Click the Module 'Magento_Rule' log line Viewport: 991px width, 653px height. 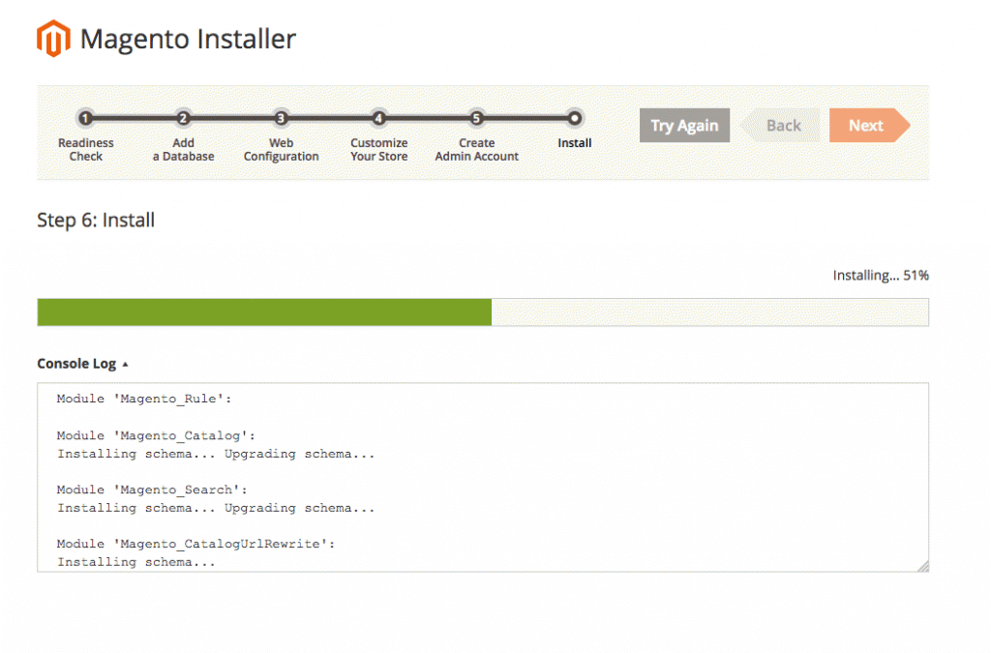point(144,400)
